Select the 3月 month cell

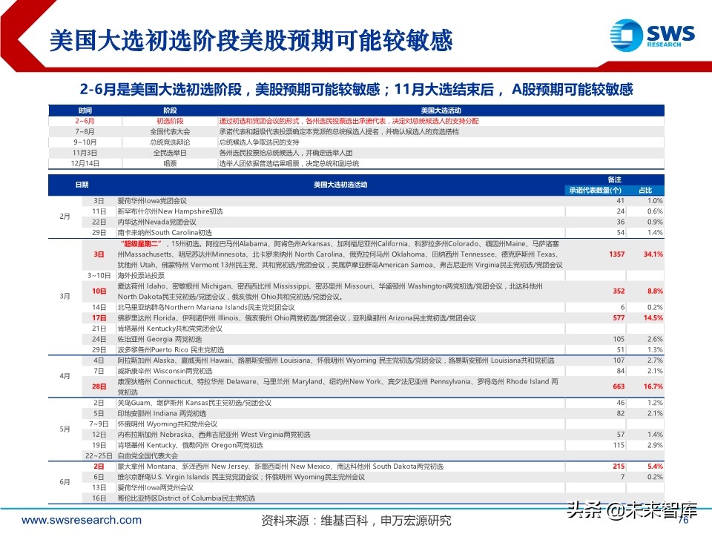[65, 297]
